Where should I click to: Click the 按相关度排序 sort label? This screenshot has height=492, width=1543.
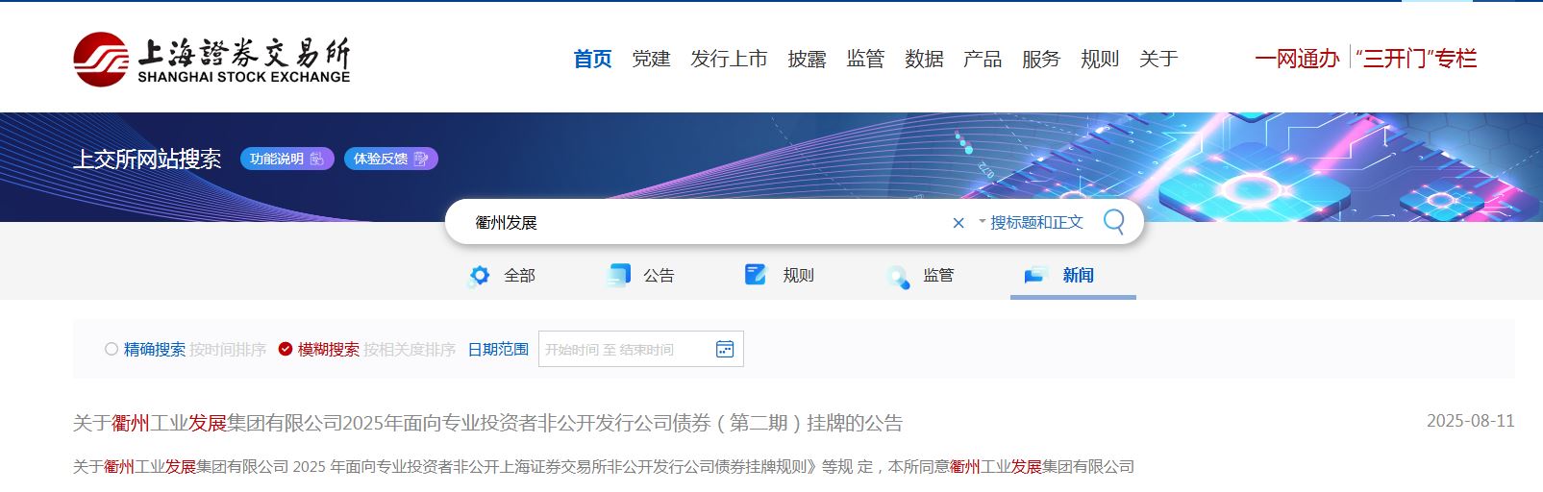point(410,350)
